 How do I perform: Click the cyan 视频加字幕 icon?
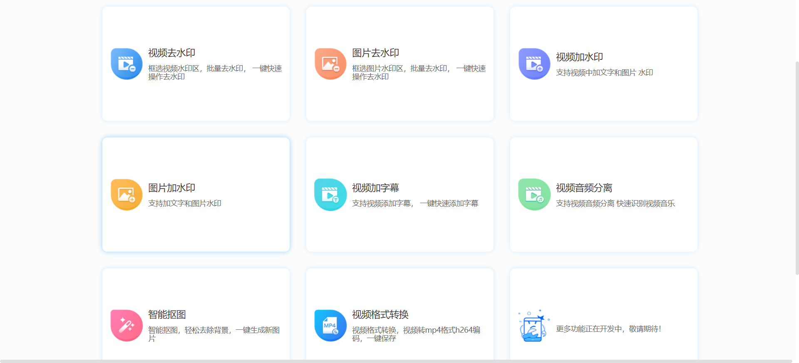point(330,195)
